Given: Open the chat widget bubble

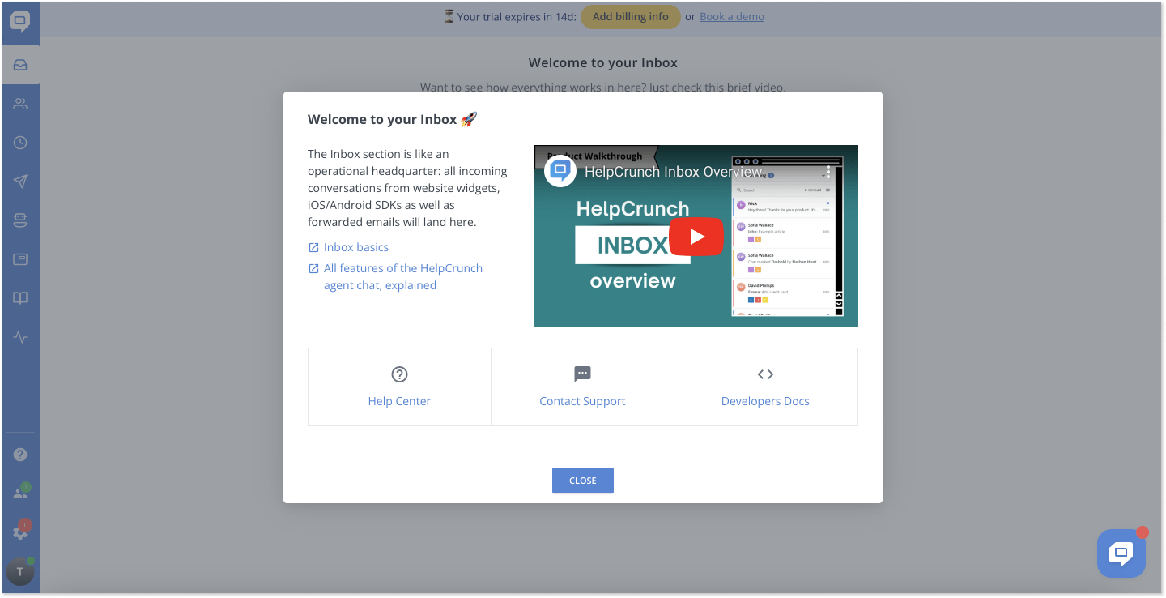Looking at the screenshot, I should (1121, 553).
